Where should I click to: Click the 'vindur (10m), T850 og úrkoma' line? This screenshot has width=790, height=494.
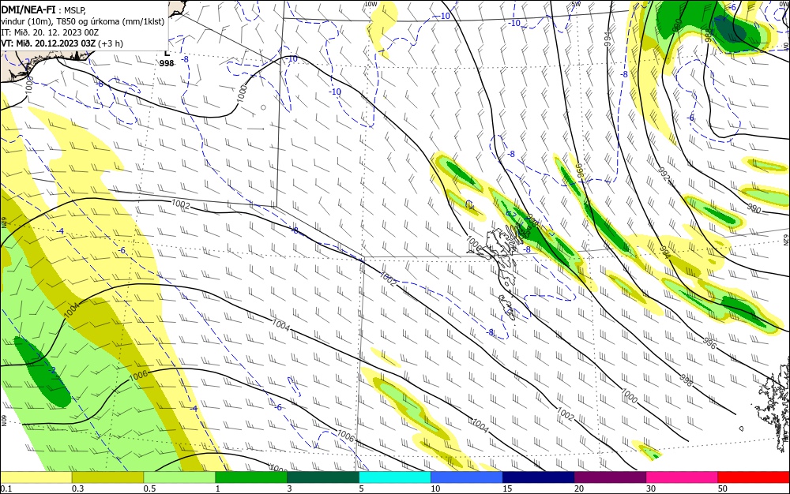83,21
